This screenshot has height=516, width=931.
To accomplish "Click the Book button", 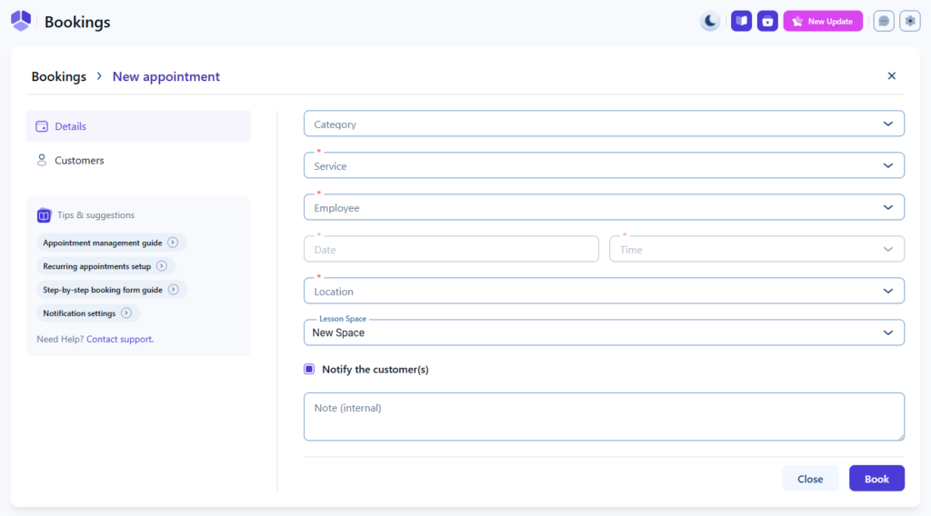I will (876, 479).
